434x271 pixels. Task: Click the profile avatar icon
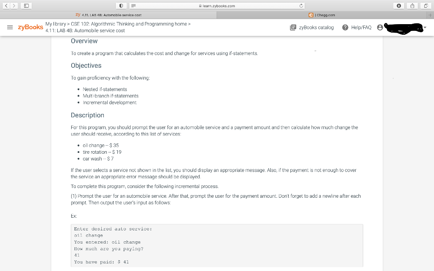coord(380,27)
